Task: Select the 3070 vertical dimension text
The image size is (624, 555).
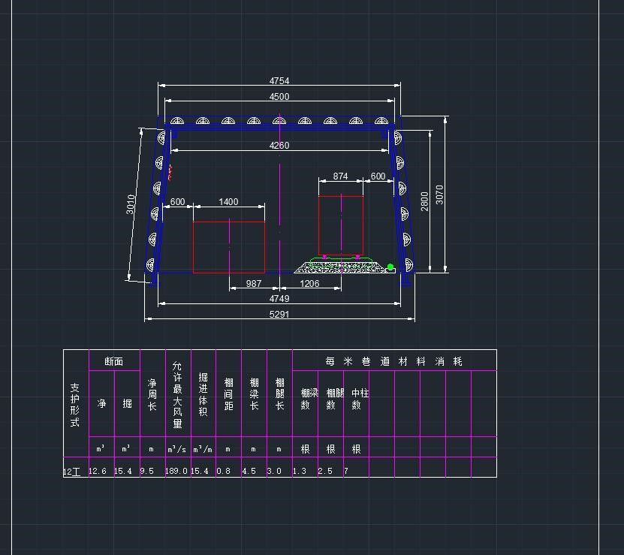Action: [x=440, y=195]
